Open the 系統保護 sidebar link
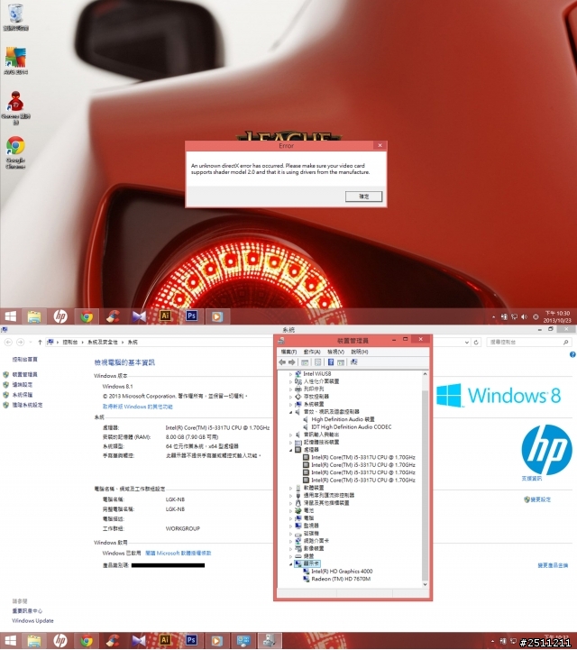577x650 pixels. (22, 395)
